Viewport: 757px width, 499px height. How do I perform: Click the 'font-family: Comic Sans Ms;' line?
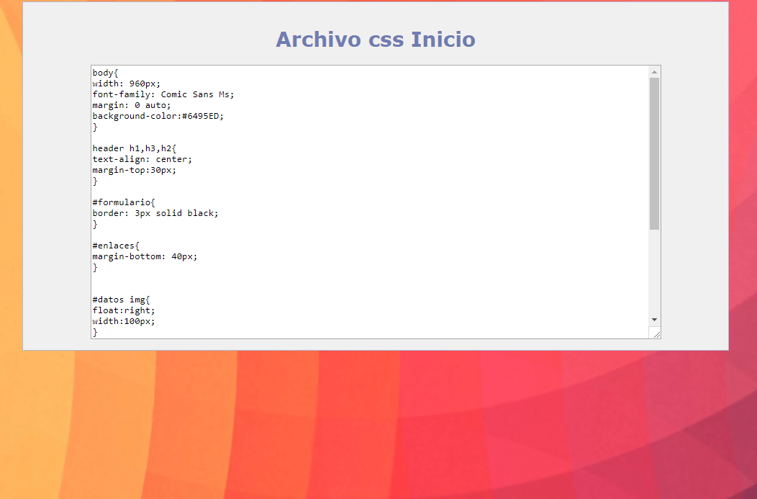pos(163,94)
